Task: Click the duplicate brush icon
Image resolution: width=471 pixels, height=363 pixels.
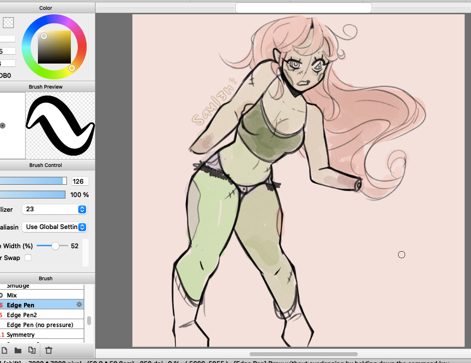Action: tap(32, 350)
